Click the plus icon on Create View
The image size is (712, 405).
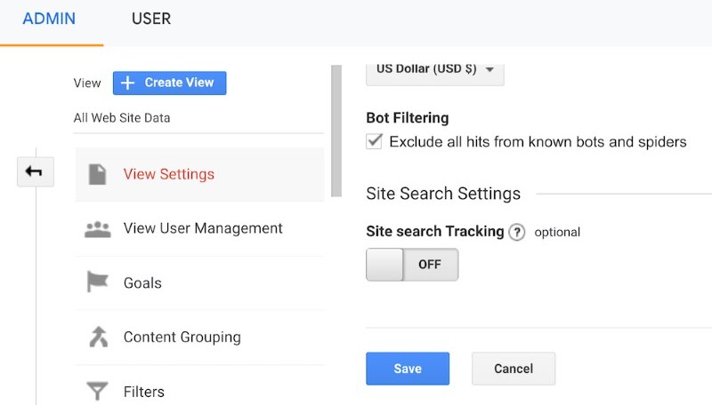pos(128,83)
